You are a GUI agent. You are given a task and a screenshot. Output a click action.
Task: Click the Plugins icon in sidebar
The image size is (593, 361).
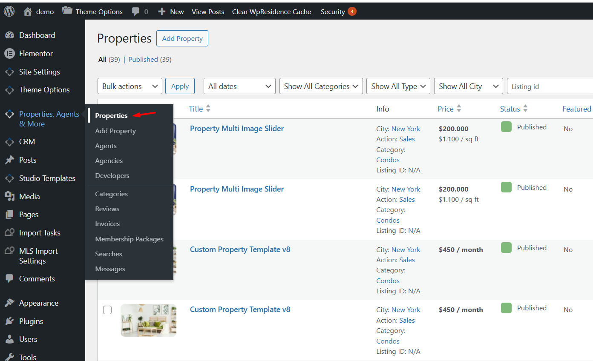[x=9, y=321]
